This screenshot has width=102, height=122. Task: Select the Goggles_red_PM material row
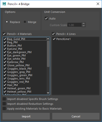tap(25, 82)
